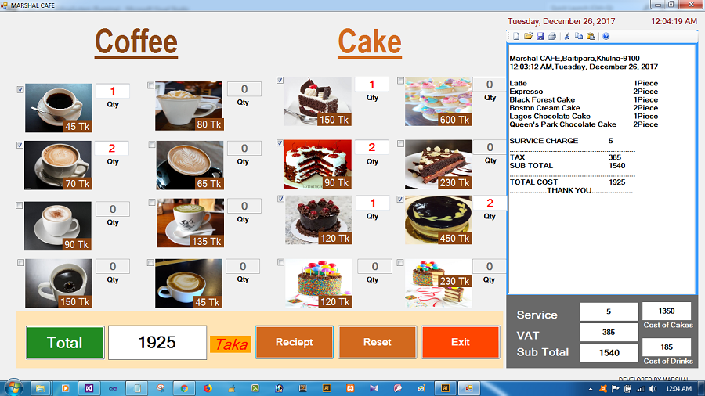Open Help with the blue question mark icon

point(606,36)
